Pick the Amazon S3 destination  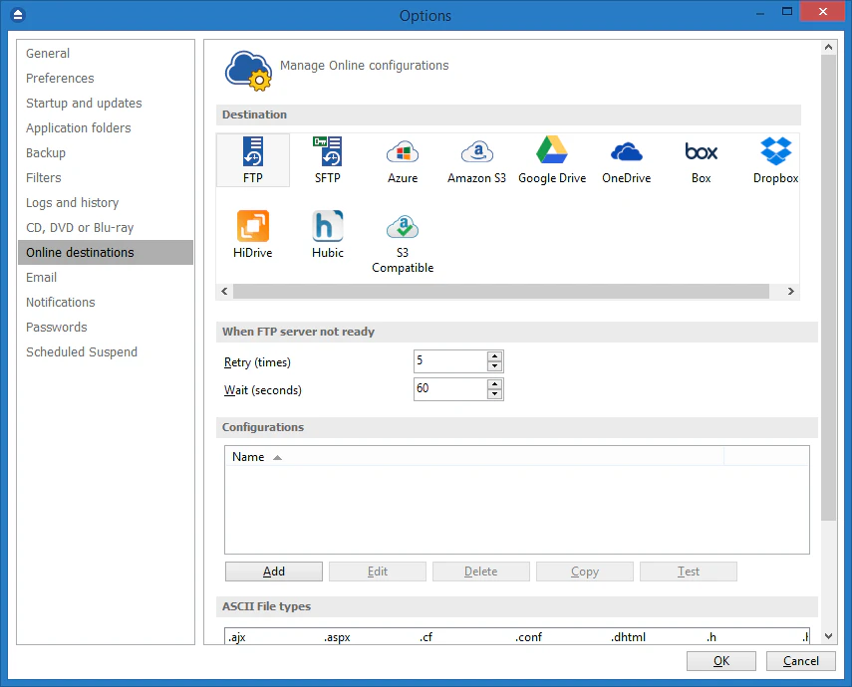tap(477, 159)
